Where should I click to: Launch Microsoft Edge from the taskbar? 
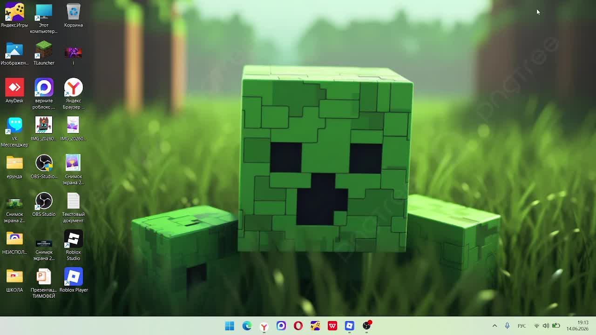pos(247,326)
